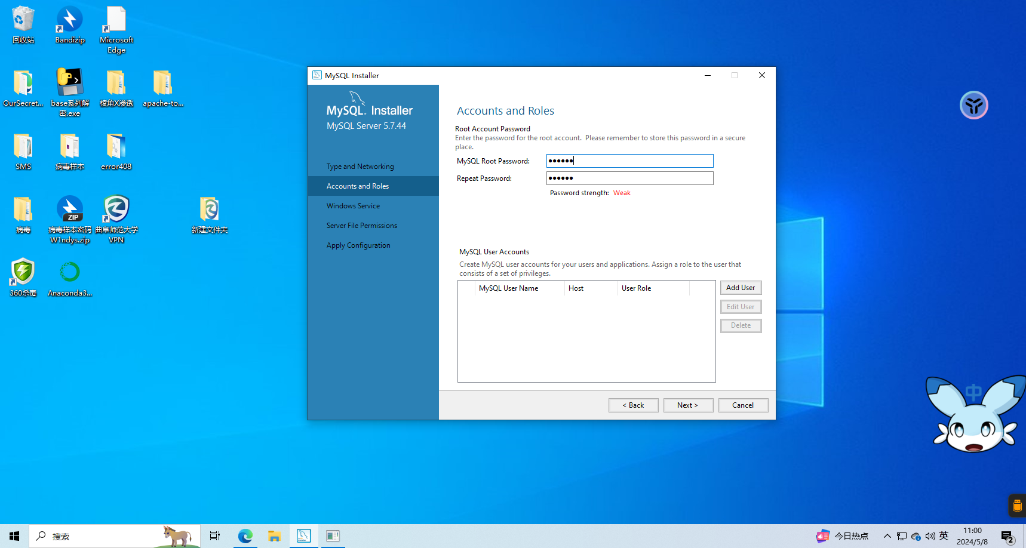This screenshot has width=1026, height=548.
Task: Go to Type and Networking step
Action: click(x=360, y=167)
